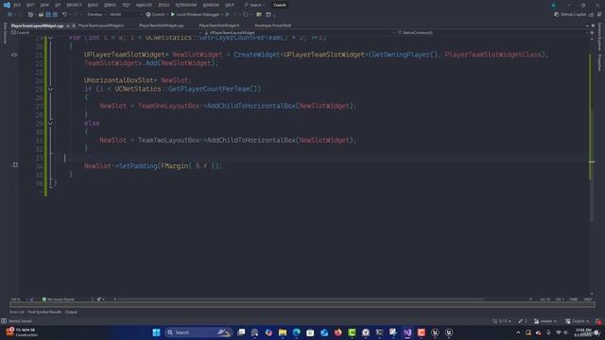Open the Error List panel tab
The width and height of the screenshot is (605, 340).
click(17, 312)
